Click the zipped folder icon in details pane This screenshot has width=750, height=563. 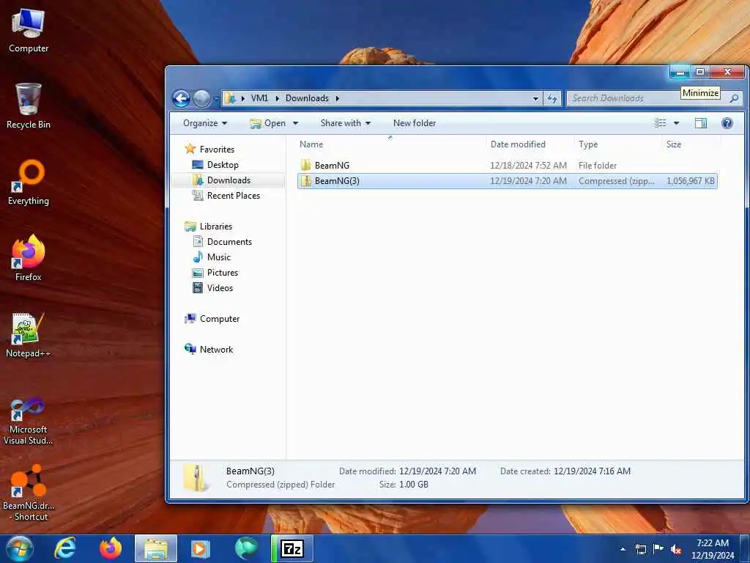pyautogui.click(x=196, y=477)
